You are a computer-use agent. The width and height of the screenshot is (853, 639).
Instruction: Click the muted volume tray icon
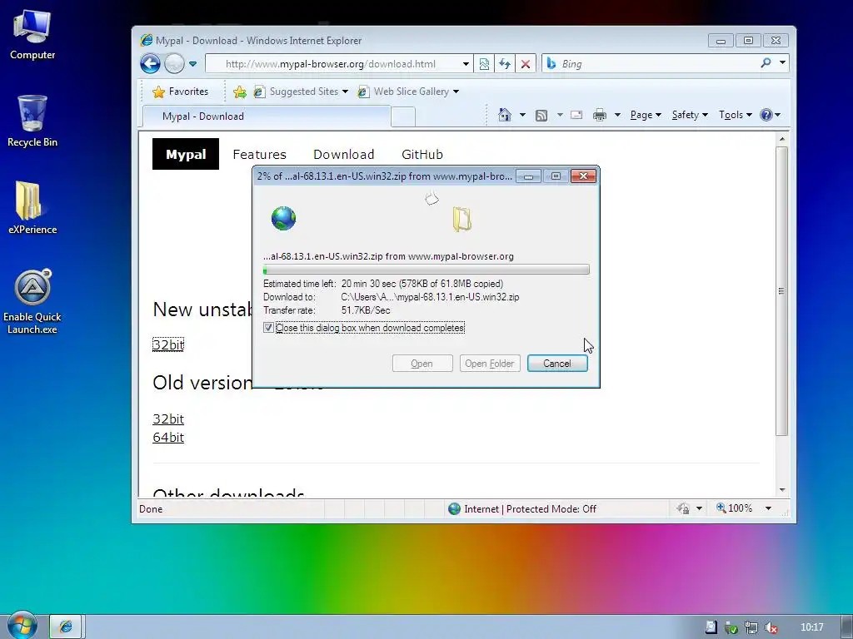coord(771,627)
